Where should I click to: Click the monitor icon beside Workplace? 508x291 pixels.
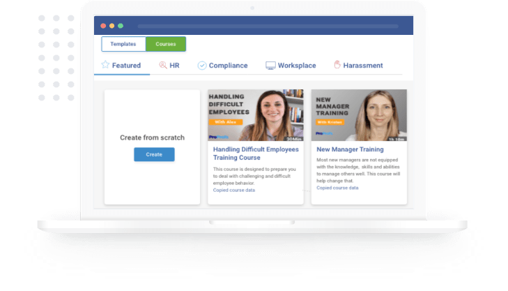270,66
